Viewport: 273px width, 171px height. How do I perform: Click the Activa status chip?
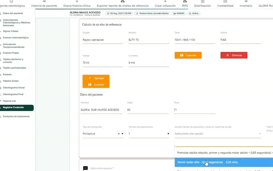point(194,13)
